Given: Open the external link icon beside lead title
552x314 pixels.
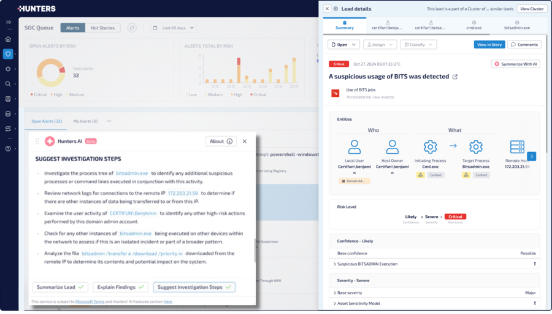Looking at the screenshot, I should 455,77.
